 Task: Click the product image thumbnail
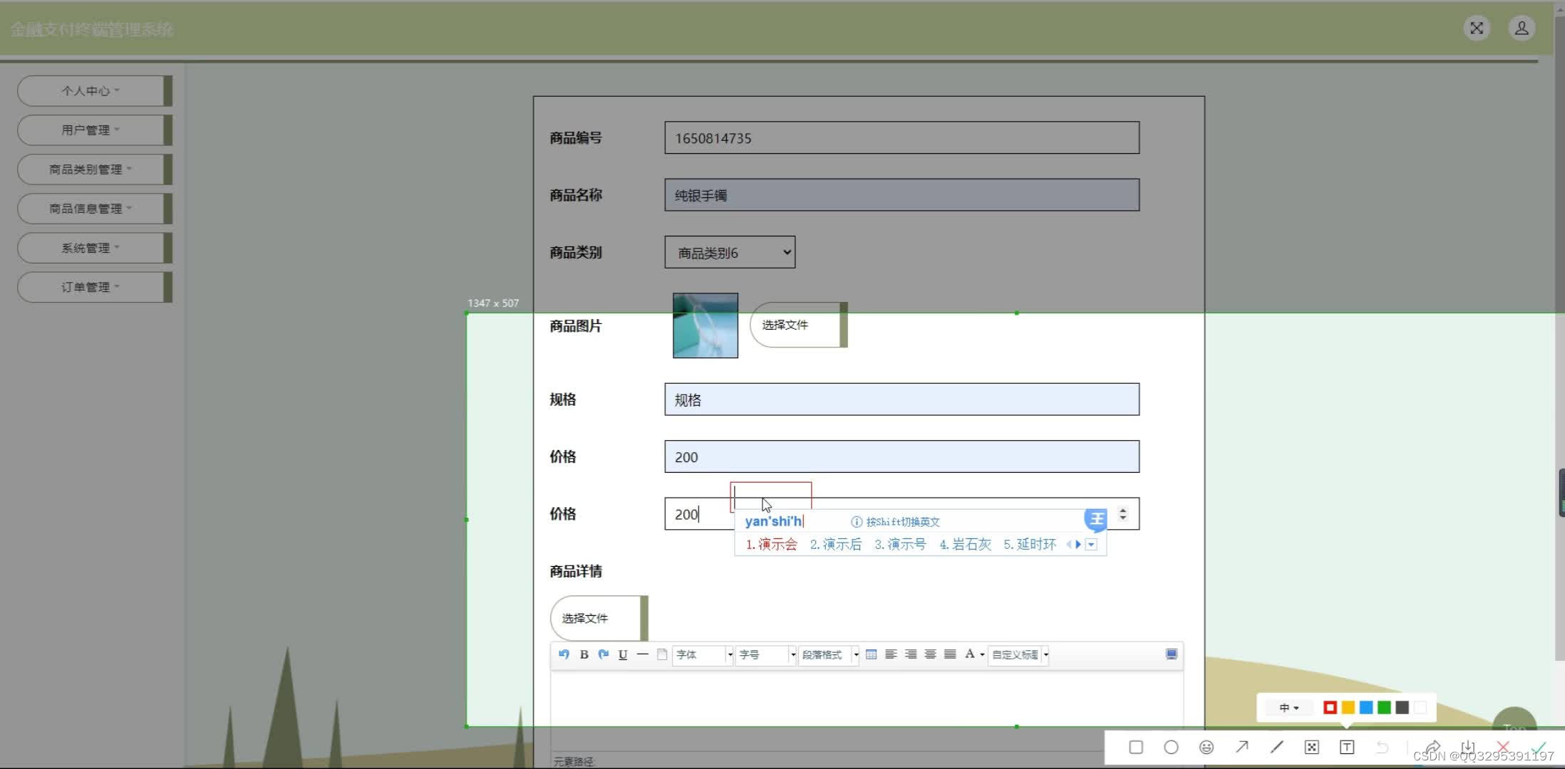[x=705, y=325]
